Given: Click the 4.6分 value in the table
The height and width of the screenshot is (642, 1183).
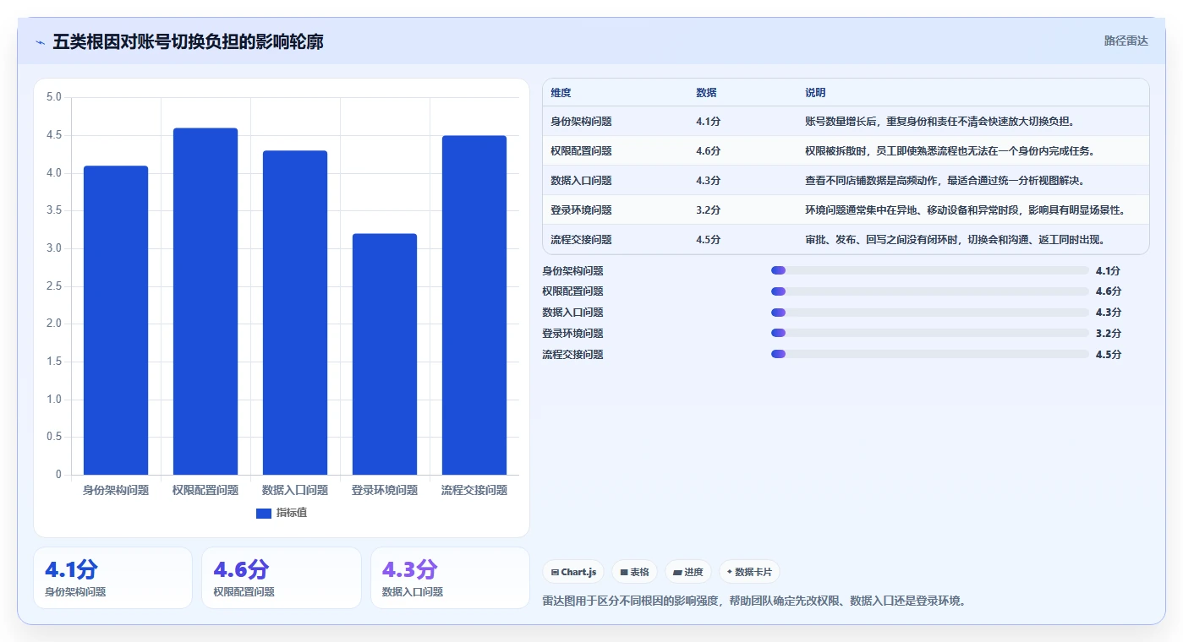Looking at the screenshot, I should click(709, 151).
